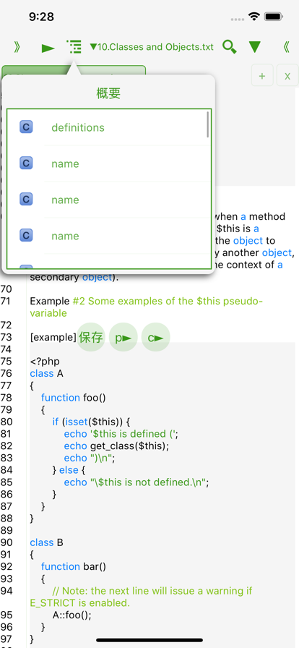The height and width of the screenshot is (648, 299).
Task: Place cursor on the <?php line
Action: tap(45, 362)
